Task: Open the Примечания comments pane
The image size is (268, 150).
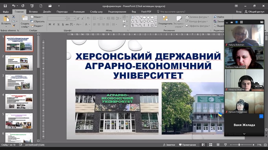Action: [187, 145]
